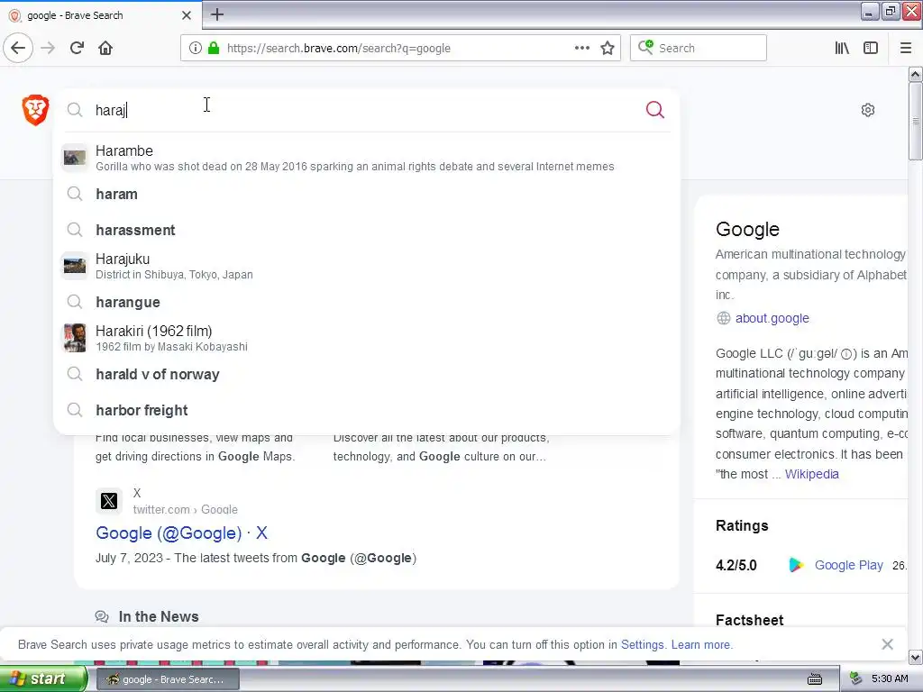
Task: Close the google - Brave Search tab
Action: pos(187,15)
